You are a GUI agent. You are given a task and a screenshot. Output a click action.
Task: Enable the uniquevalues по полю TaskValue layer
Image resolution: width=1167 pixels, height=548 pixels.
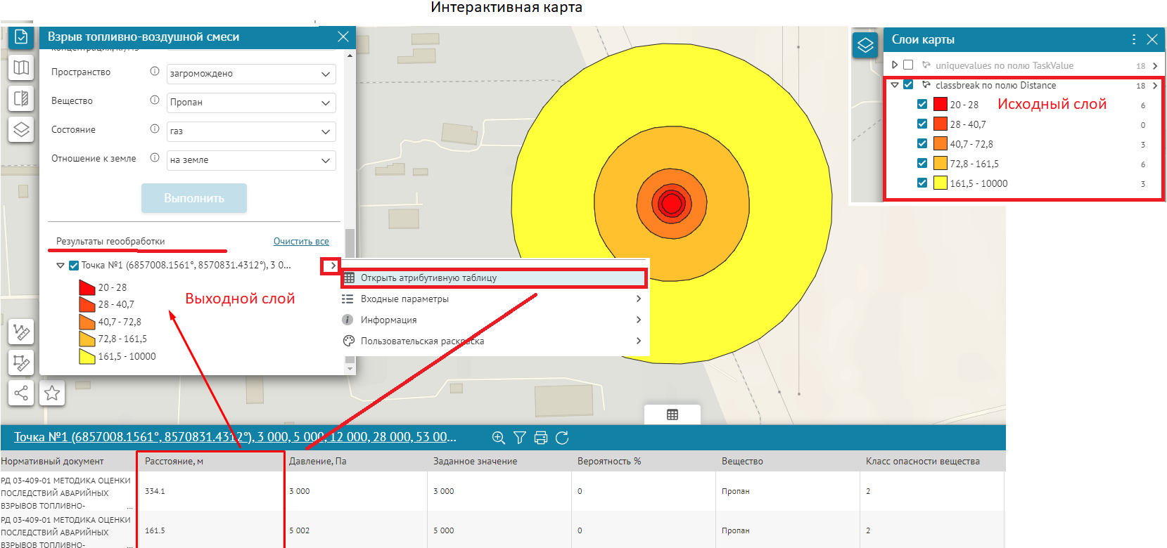point(908,65)
